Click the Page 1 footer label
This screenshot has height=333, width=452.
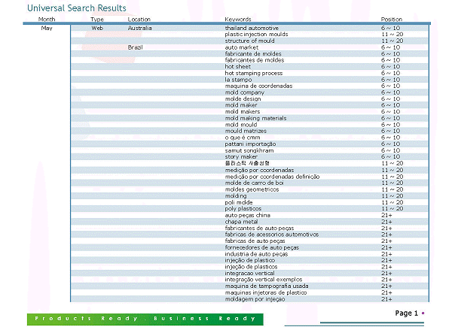coord(407,313)
